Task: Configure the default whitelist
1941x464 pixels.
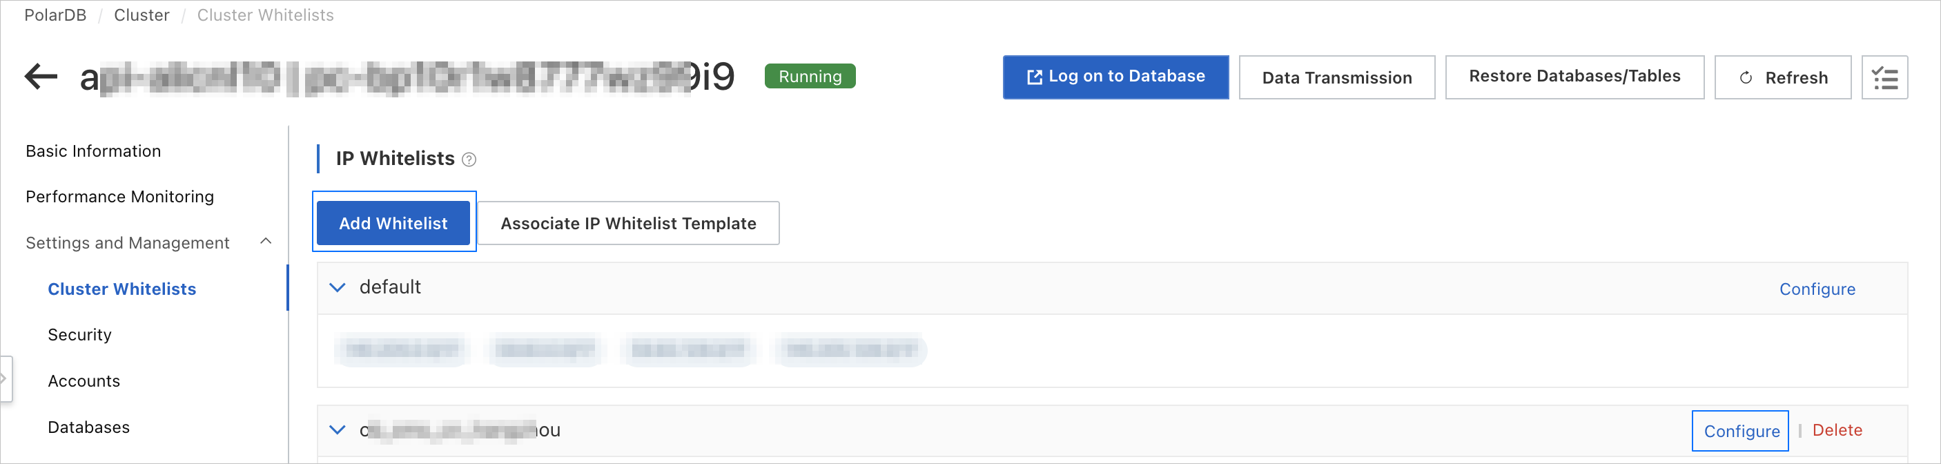Action: pyautogui.click(x=1817, y=289)
